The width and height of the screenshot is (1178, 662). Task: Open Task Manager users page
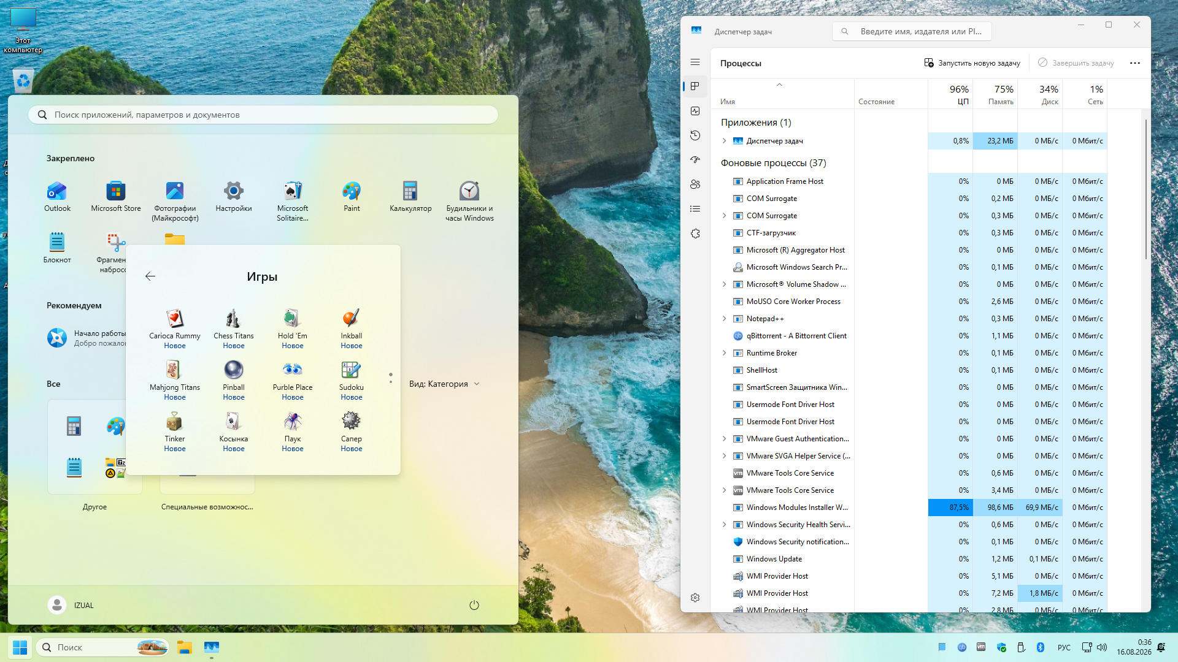695,185
